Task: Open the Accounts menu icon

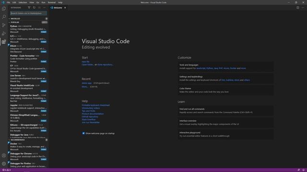Action: (4, 155)
